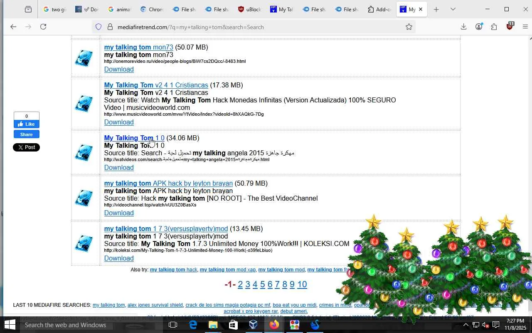Show site security info via the padlock
Image resolution: width=532 pixels, height=333 pixels.
click(110, 27)
